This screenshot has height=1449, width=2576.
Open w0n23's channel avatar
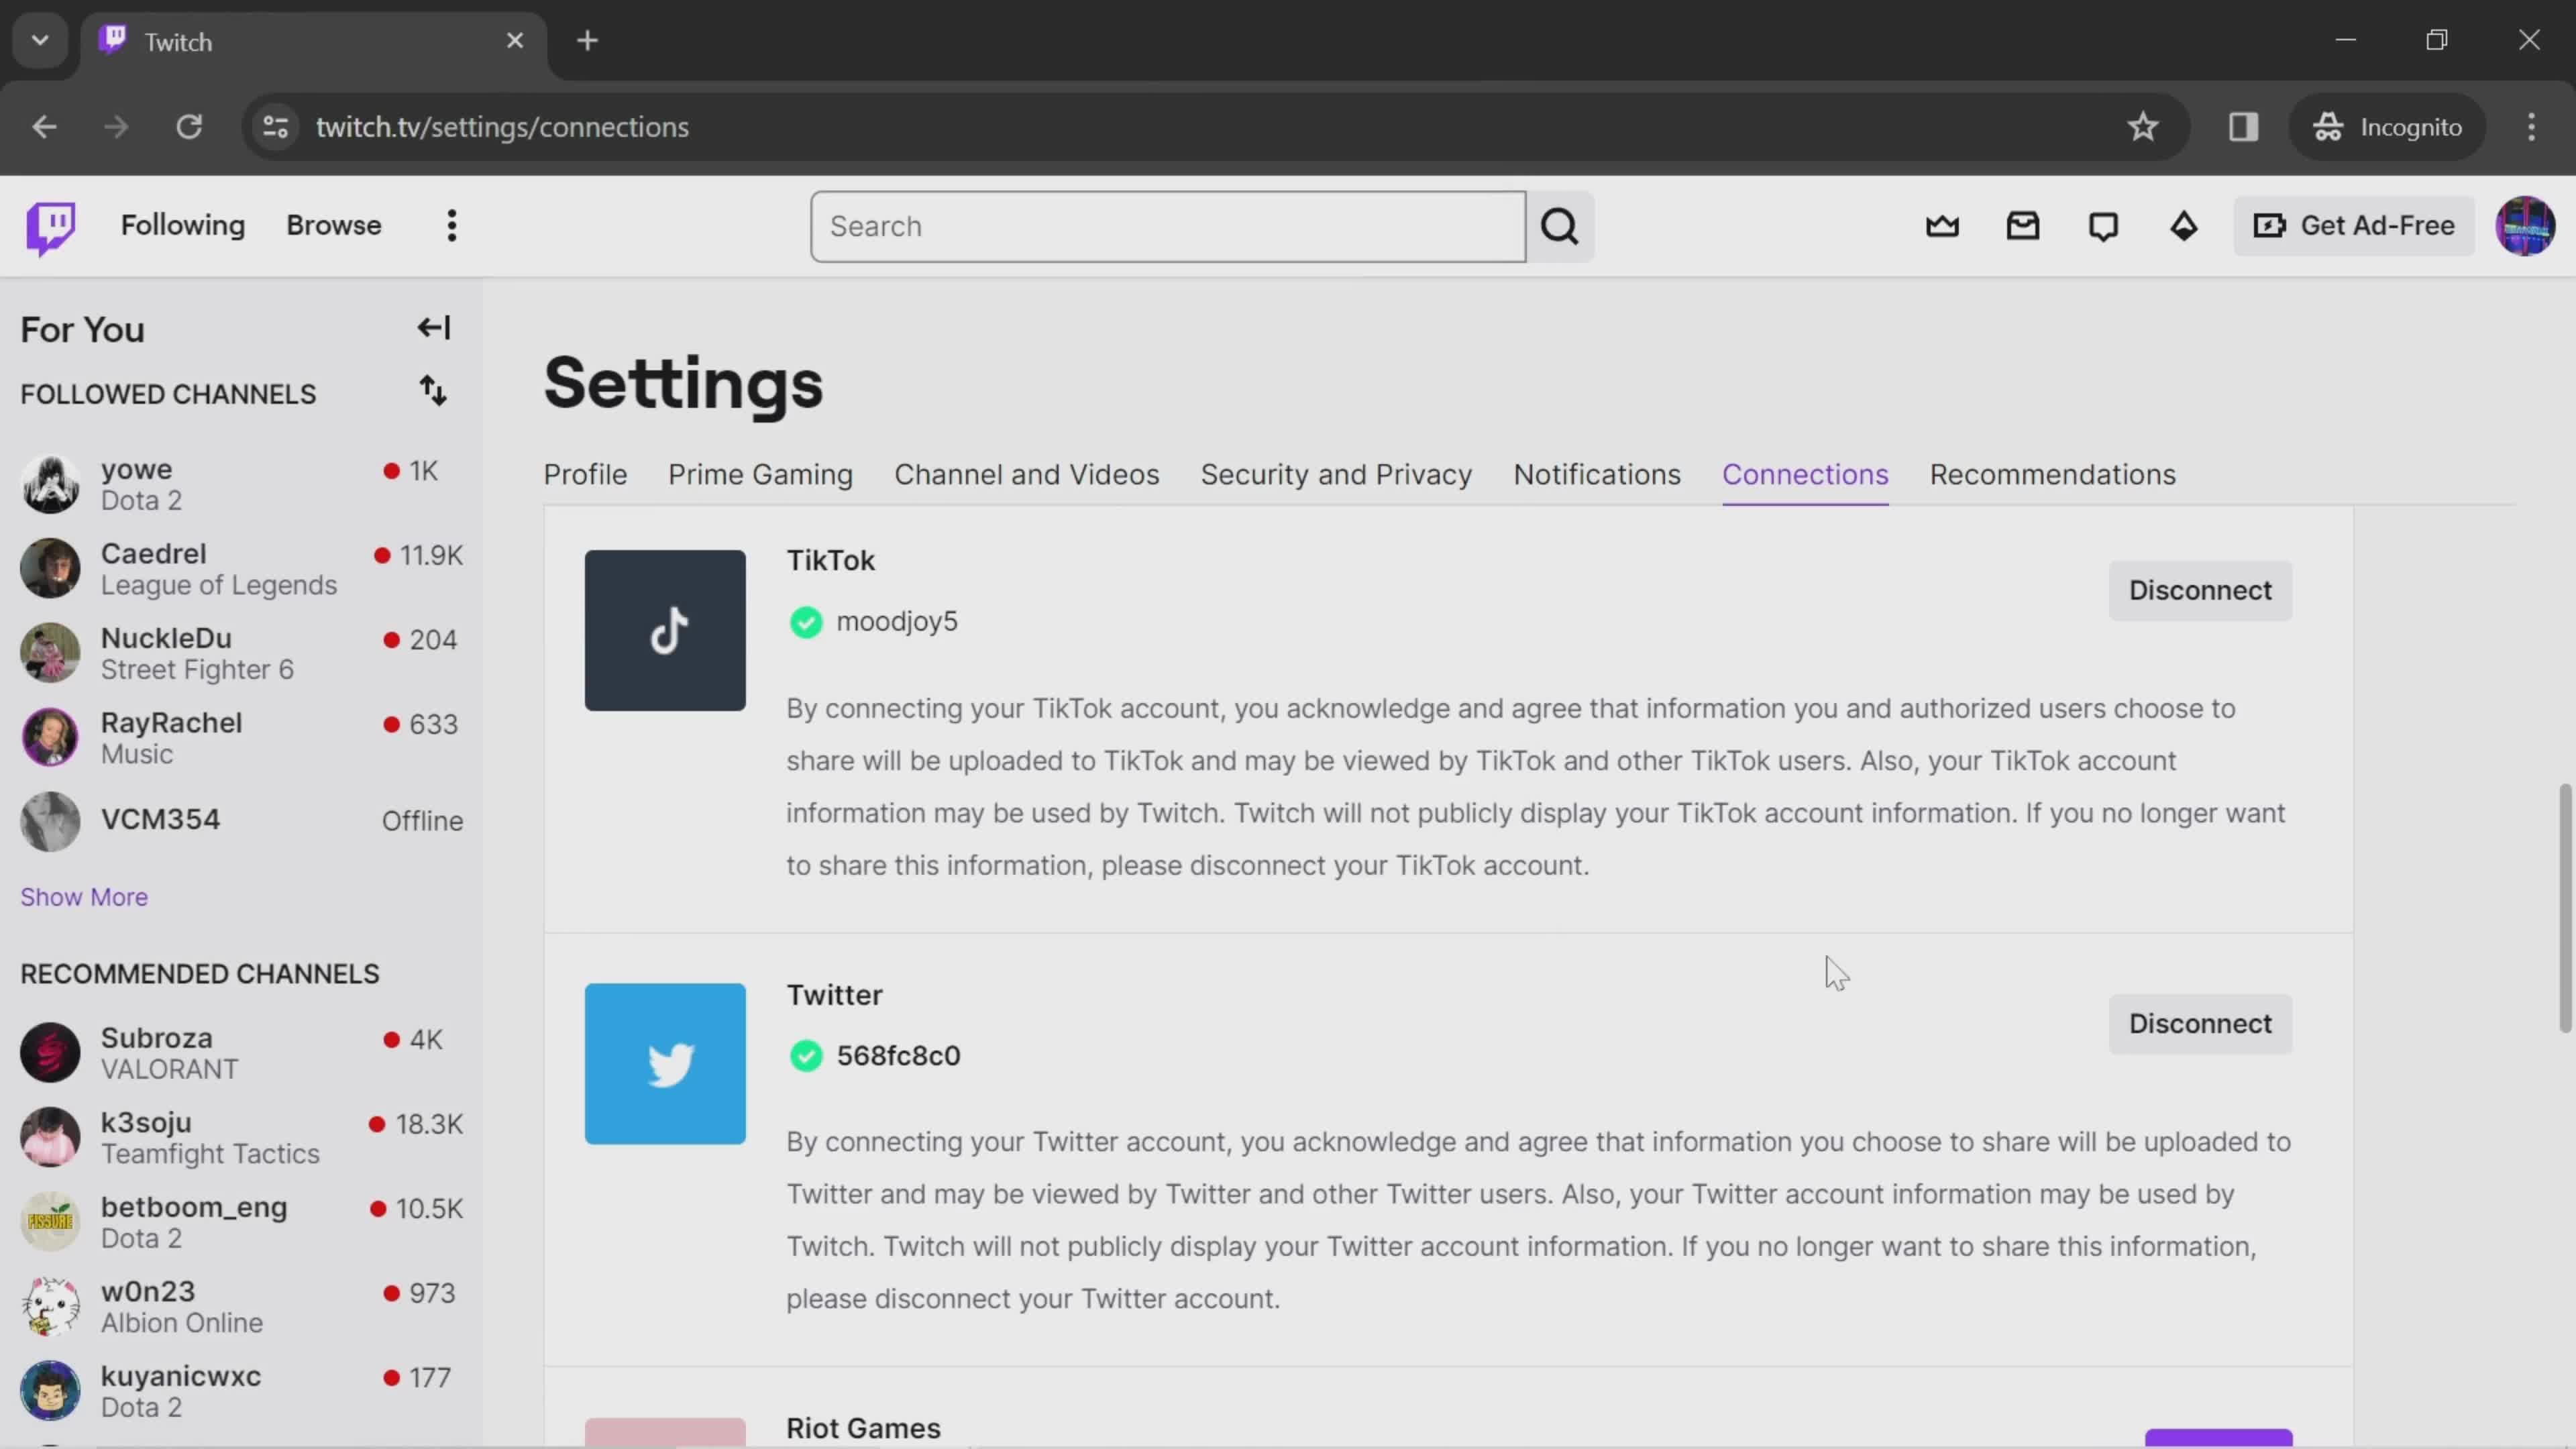click(50, 1307)
